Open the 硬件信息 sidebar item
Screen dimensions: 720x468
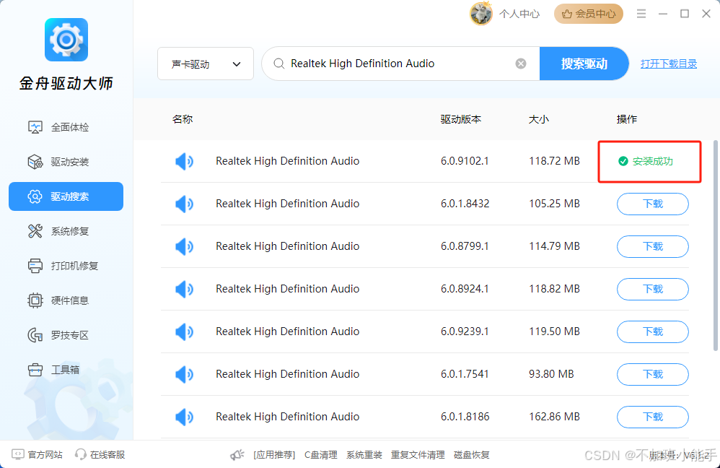tap(66, 300)
